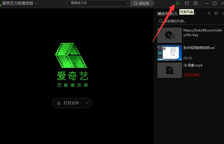Open the Baidu Netdisk cloud icon
Image resolution: width=224 pixels, height=144 pixels.
click(x=178, y=3)
